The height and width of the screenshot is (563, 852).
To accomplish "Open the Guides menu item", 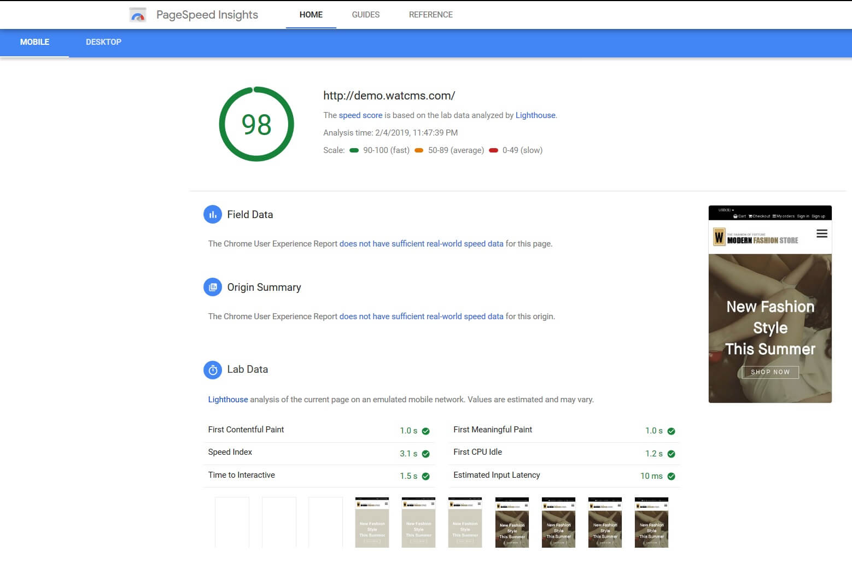I will tap(365, 15).
